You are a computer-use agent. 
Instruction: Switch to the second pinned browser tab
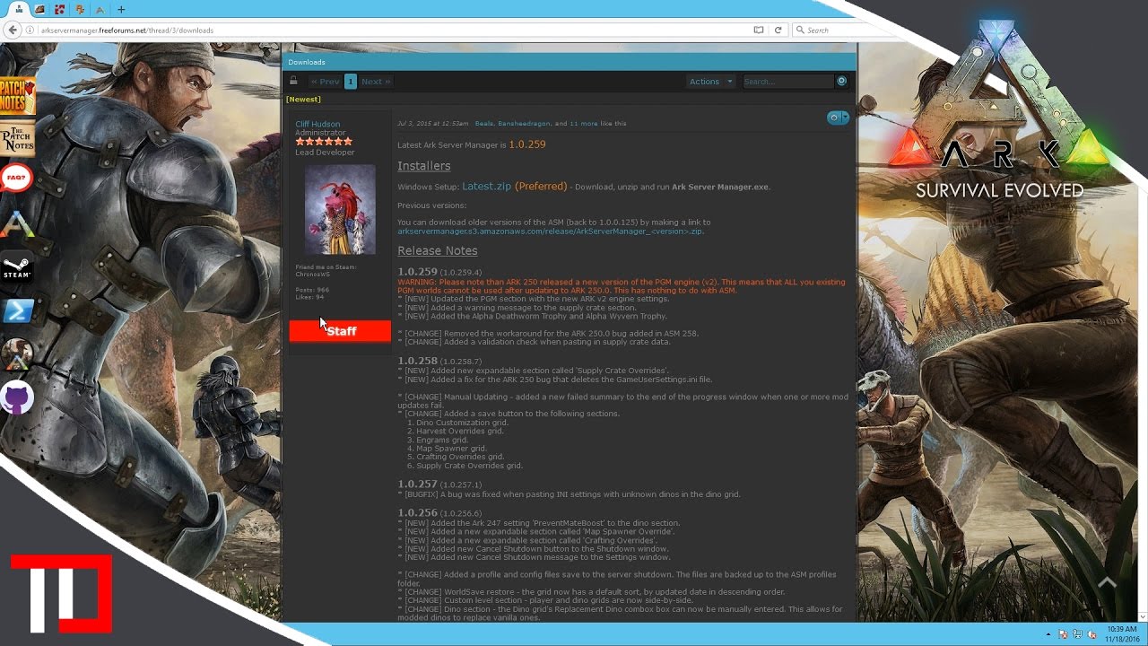pyautogui.click(x=39, y=10)
